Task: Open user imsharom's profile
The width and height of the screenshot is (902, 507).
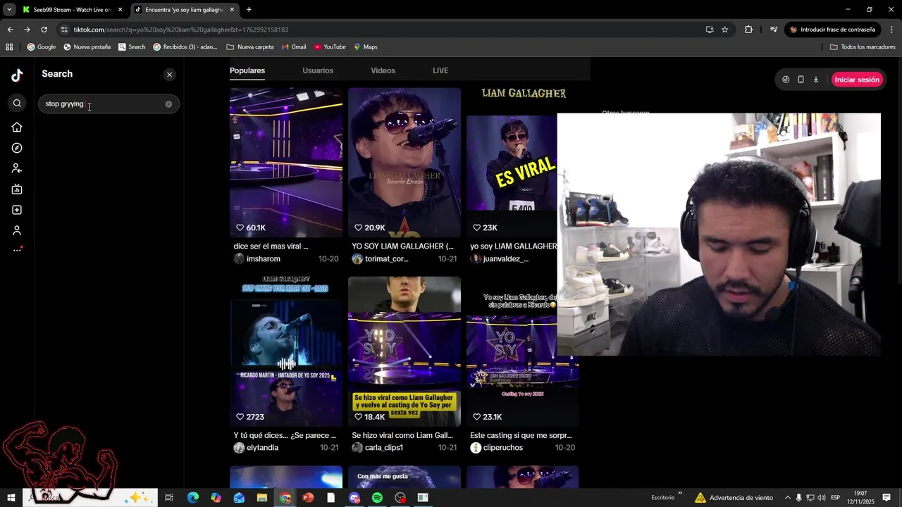Action: [x=264, y=259]
